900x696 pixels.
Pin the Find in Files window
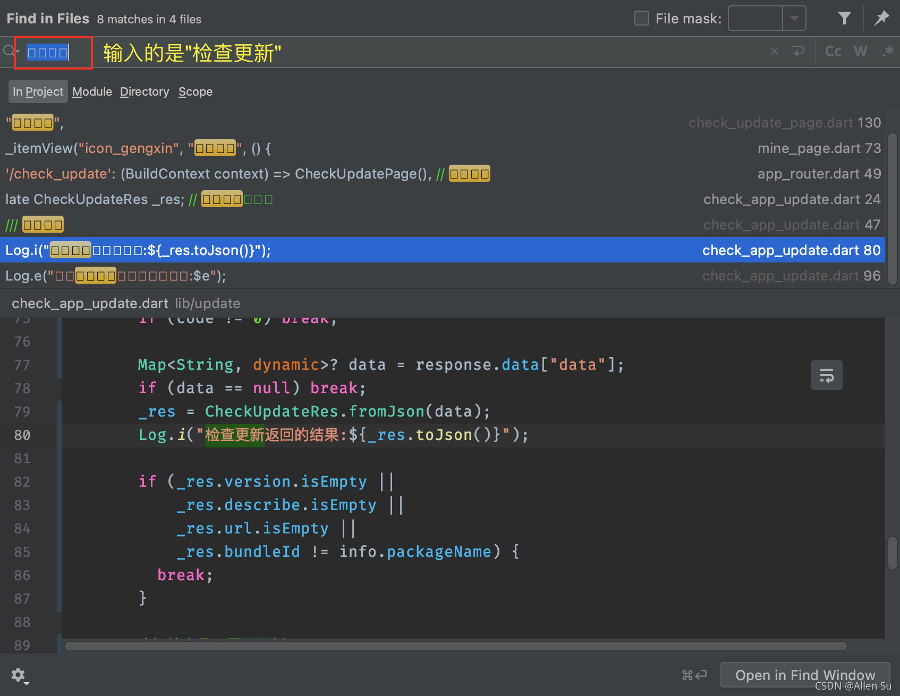point(882,18)
